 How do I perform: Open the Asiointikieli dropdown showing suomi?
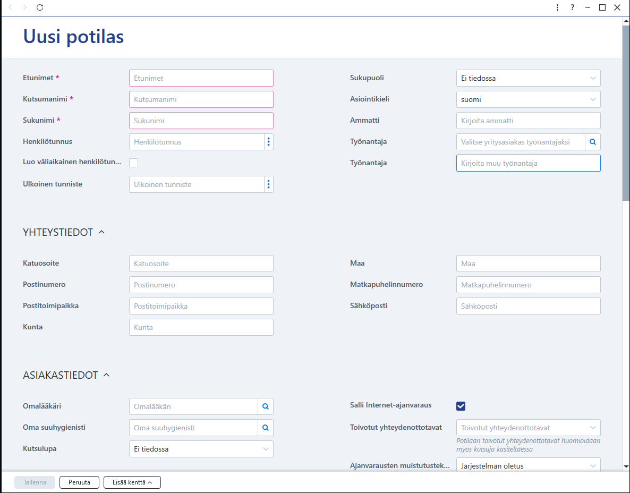point(529,99)
